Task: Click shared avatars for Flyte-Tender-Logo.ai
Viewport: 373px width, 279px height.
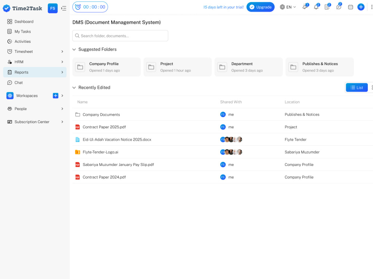Action: (x=231, y=152)
